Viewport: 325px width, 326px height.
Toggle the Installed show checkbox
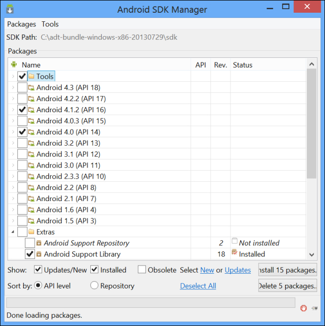point(94,270)
